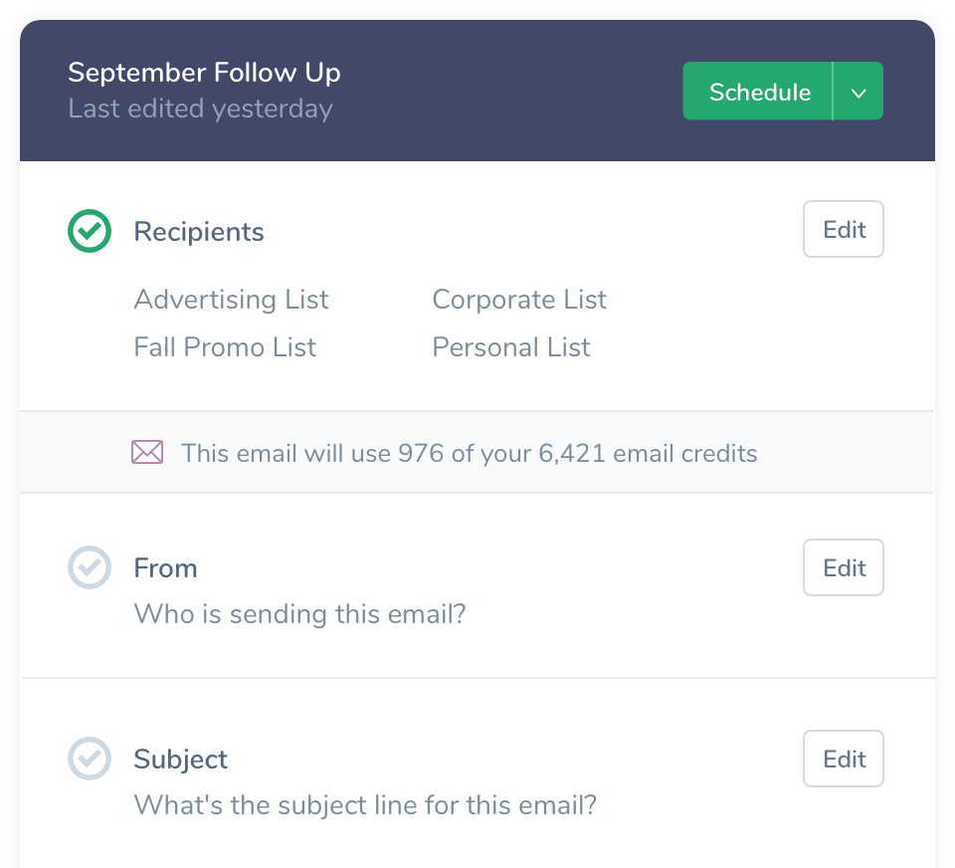Click the green Recipients completed checkmark
This screenshot has width=955, height=868.
[x=90, y=231]
